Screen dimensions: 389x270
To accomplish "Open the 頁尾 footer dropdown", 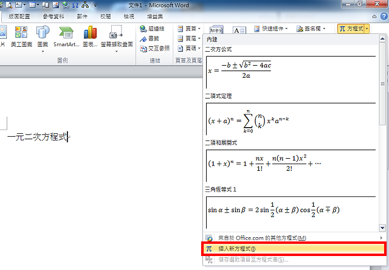I will click(189, 38).
